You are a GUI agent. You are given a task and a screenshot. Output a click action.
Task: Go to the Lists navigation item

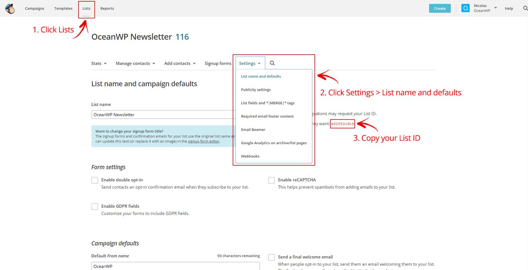(86, 9)
